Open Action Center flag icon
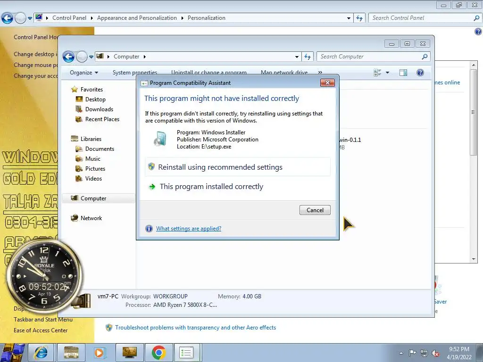Screen dimensions: 483x362 412,353
